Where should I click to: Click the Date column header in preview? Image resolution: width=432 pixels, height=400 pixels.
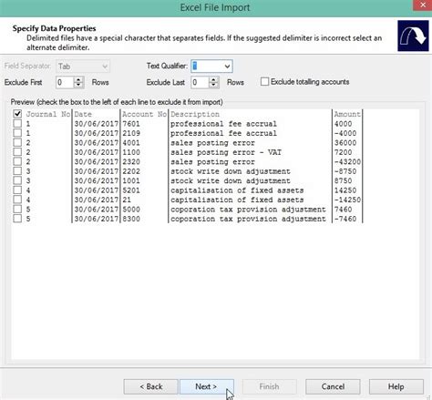[83, 114]
